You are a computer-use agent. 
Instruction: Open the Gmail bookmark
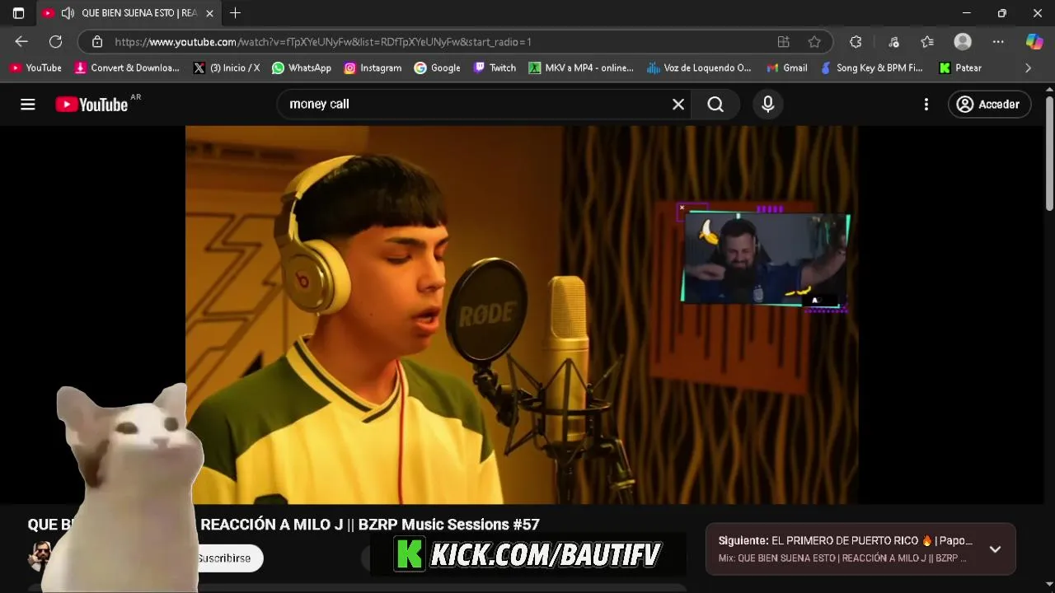click(787, 68)
